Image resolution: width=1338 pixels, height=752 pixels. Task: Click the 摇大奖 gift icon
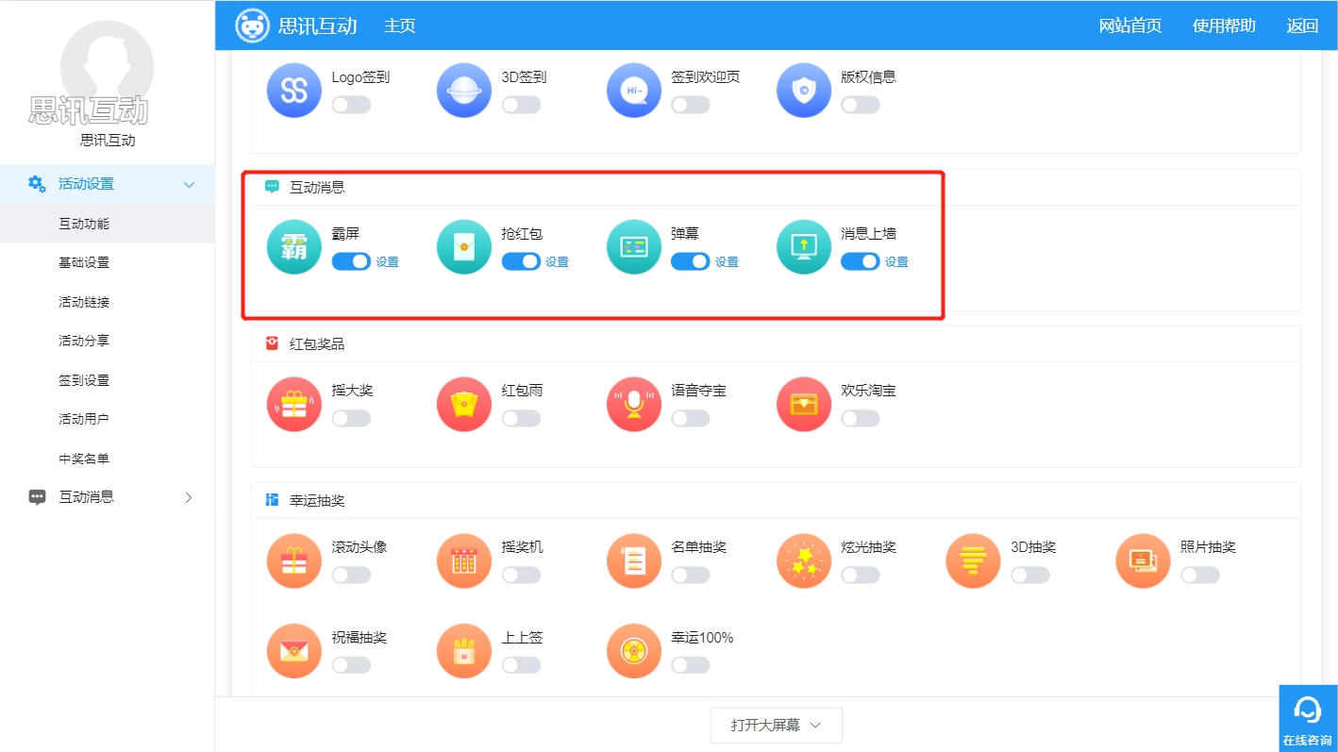(x=294, y=404)
